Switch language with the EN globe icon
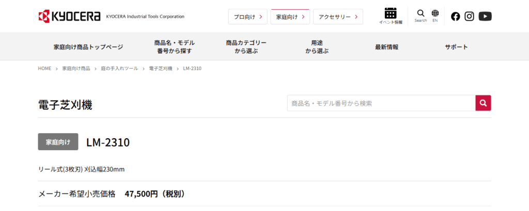 (x=435, y=15)
